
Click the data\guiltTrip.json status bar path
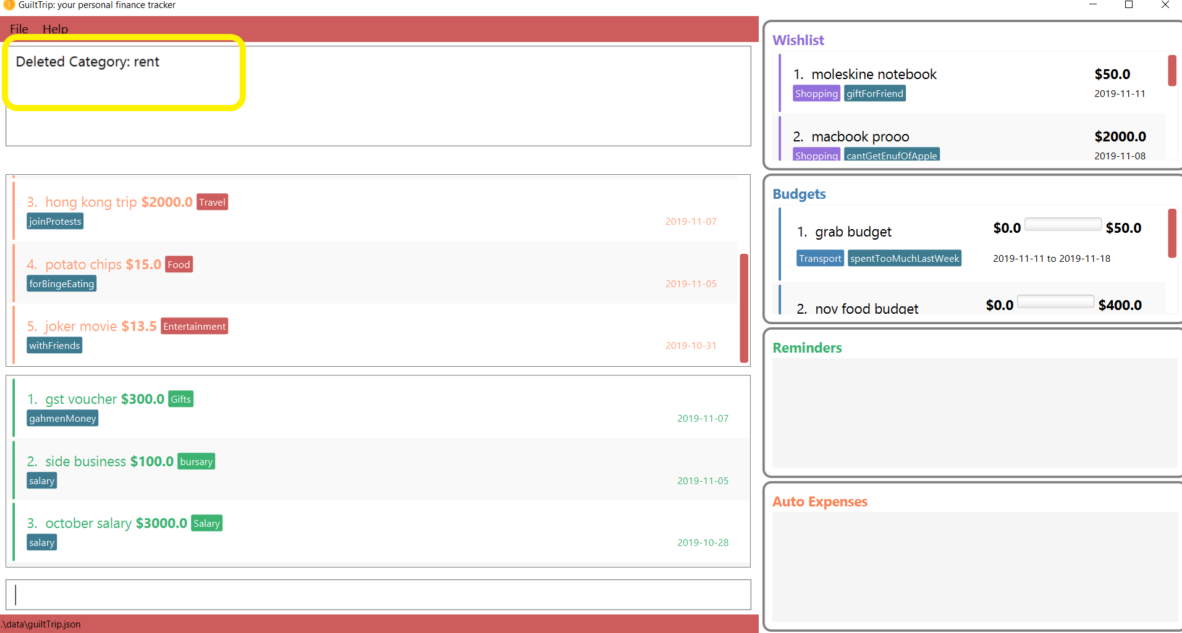click(41, 624)
